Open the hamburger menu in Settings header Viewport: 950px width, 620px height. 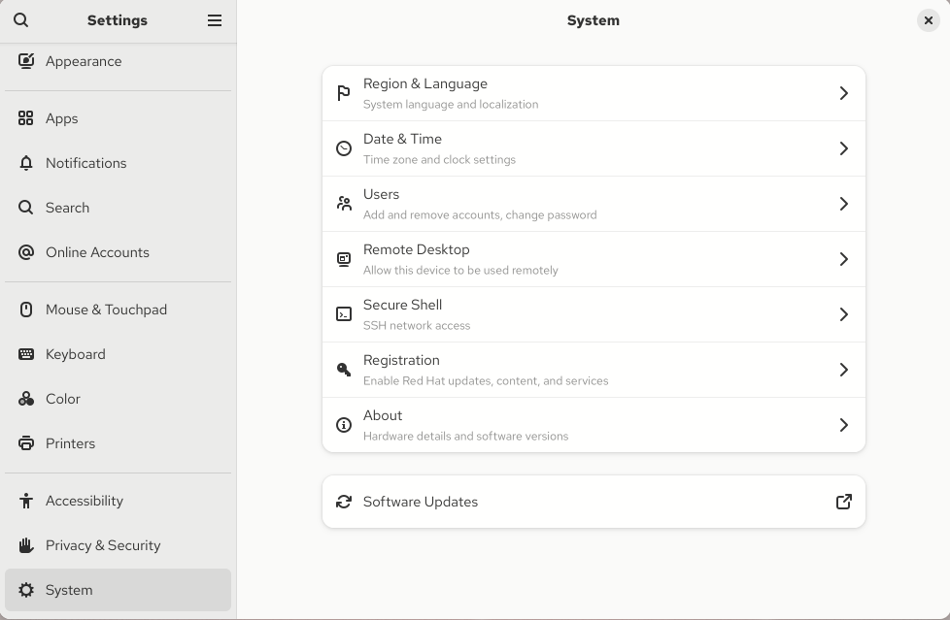215,20
